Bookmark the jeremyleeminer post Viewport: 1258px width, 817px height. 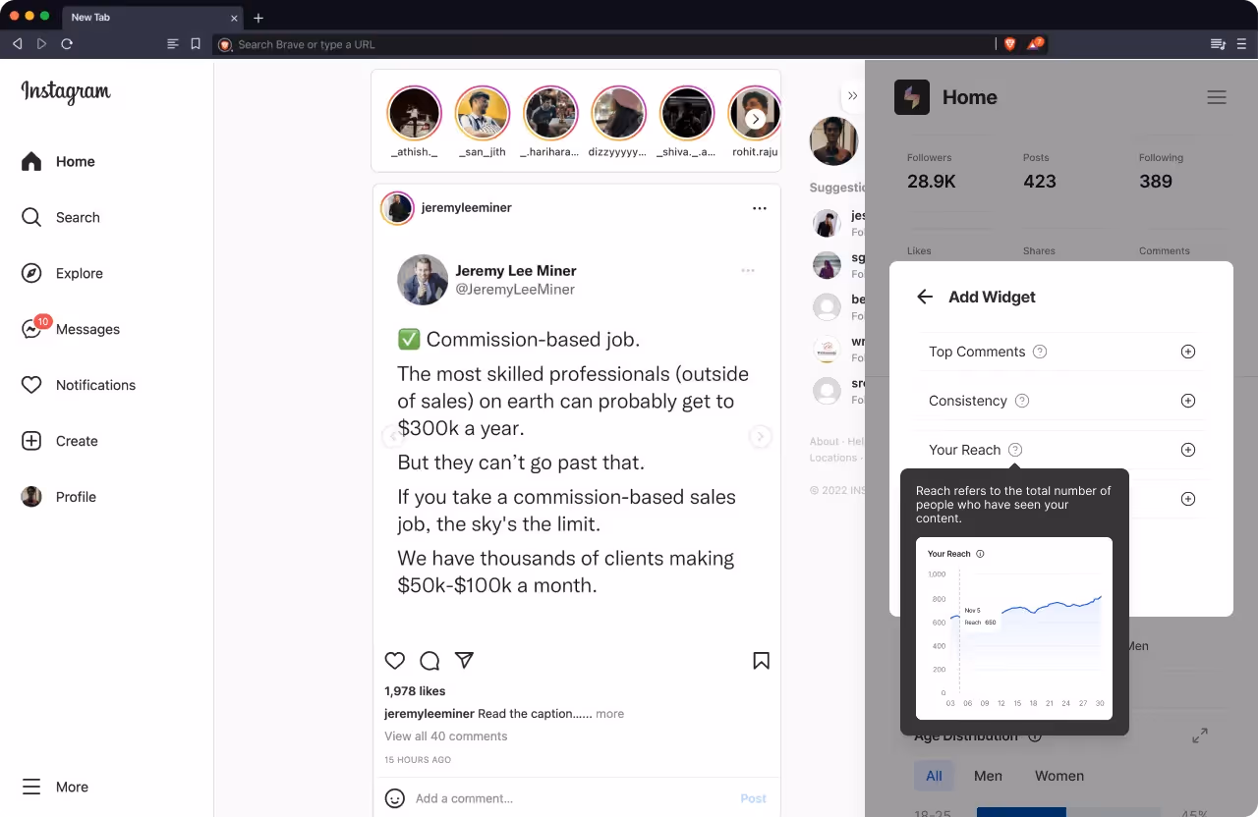pos(761,661)
